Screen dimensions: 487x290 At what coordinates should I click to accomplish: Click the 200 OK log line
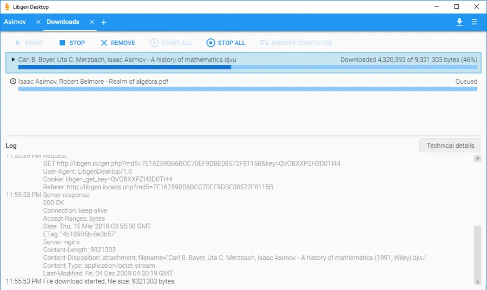(x=54, y=203)
